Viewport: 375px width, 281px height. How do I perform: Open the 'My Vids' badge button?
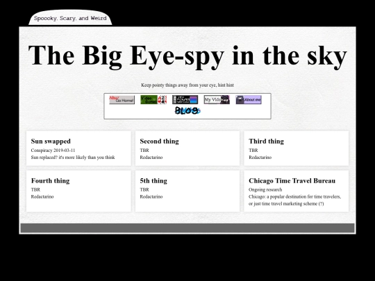217,100
